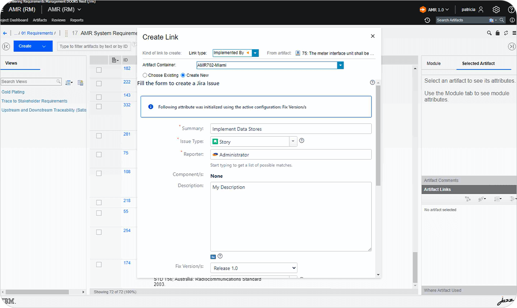The height and width of the screenshot is (308, 517).
Task: Click the help icon beside Fill the form heading
Action: (x=372, y=82)
